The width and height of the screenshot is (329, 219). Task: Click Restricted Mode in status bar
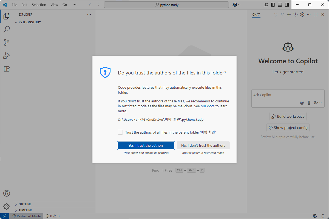(x=26, y=216)
